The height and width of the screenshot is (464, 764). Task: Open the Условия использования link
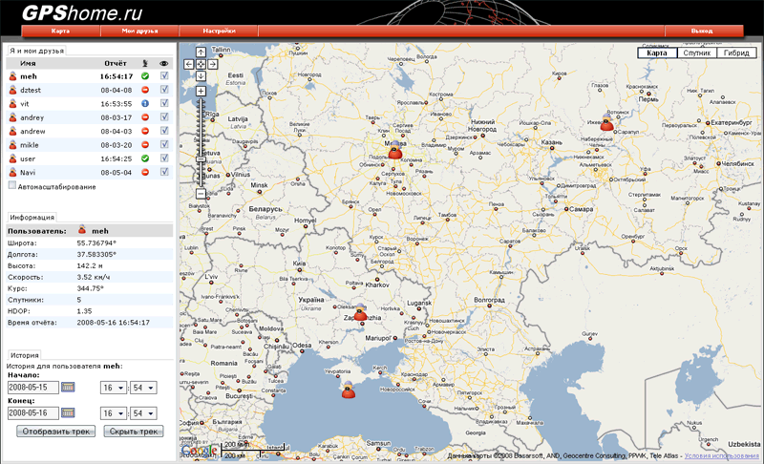pyautogui.click(x=722, y=456)
